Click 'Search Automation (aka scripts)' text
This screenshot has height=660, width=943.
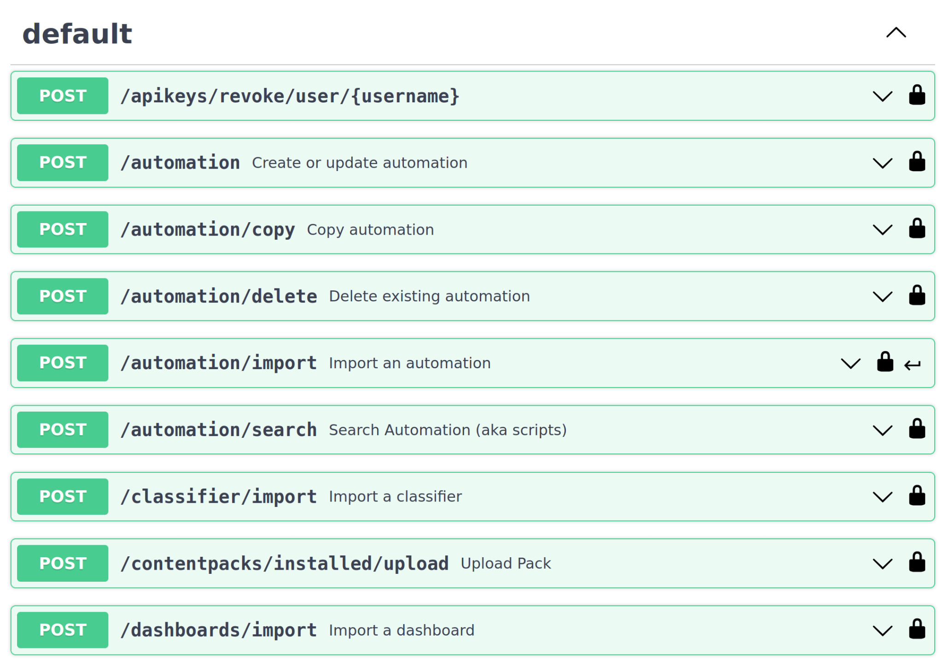pos(448,430)
